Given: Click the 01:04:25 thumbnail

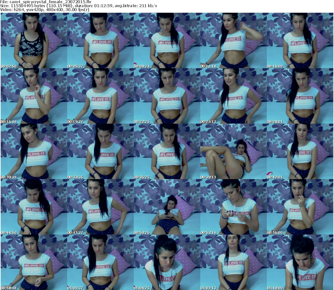Looking at the screenshot, I should point(167,262).
